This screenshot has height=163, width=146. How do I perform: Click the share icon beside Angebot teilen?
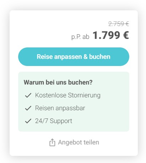point(52,142)
